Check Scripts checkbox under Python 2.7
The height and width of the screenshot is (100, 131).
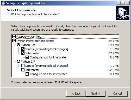pyautogui.click(x=23, y=66)
